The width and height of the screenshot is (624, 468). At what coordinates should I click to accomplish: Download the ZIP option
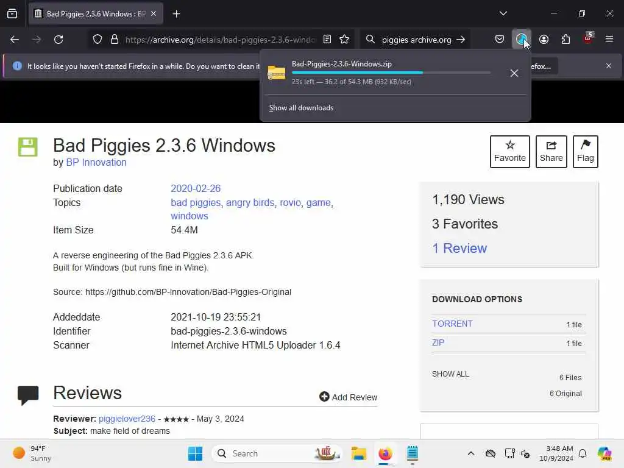[438, 342]
